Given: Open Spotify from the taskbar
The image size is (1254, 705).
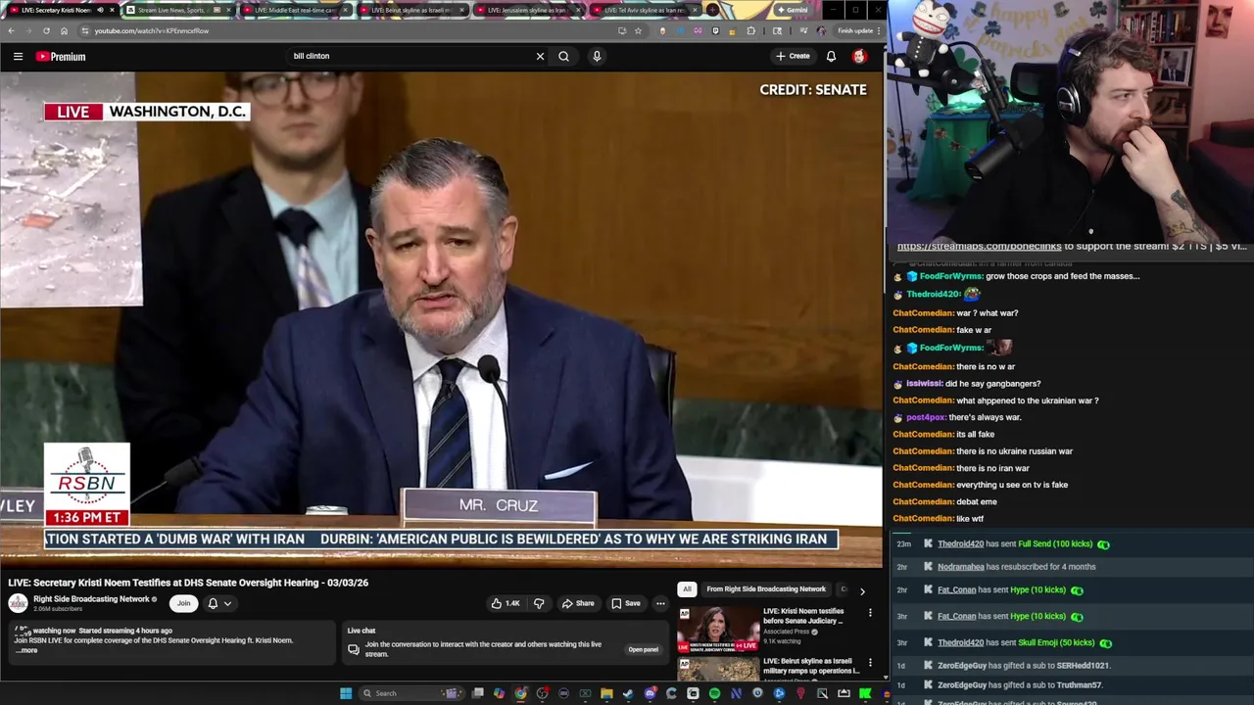Looking at the screenshot, I should 714,693.
